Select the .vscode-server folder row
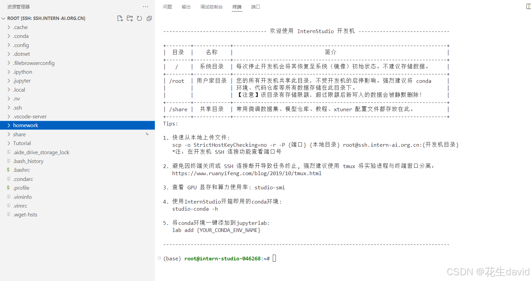Image resolution: width=531 pixels, height=281 pixels. click(77, 116)
